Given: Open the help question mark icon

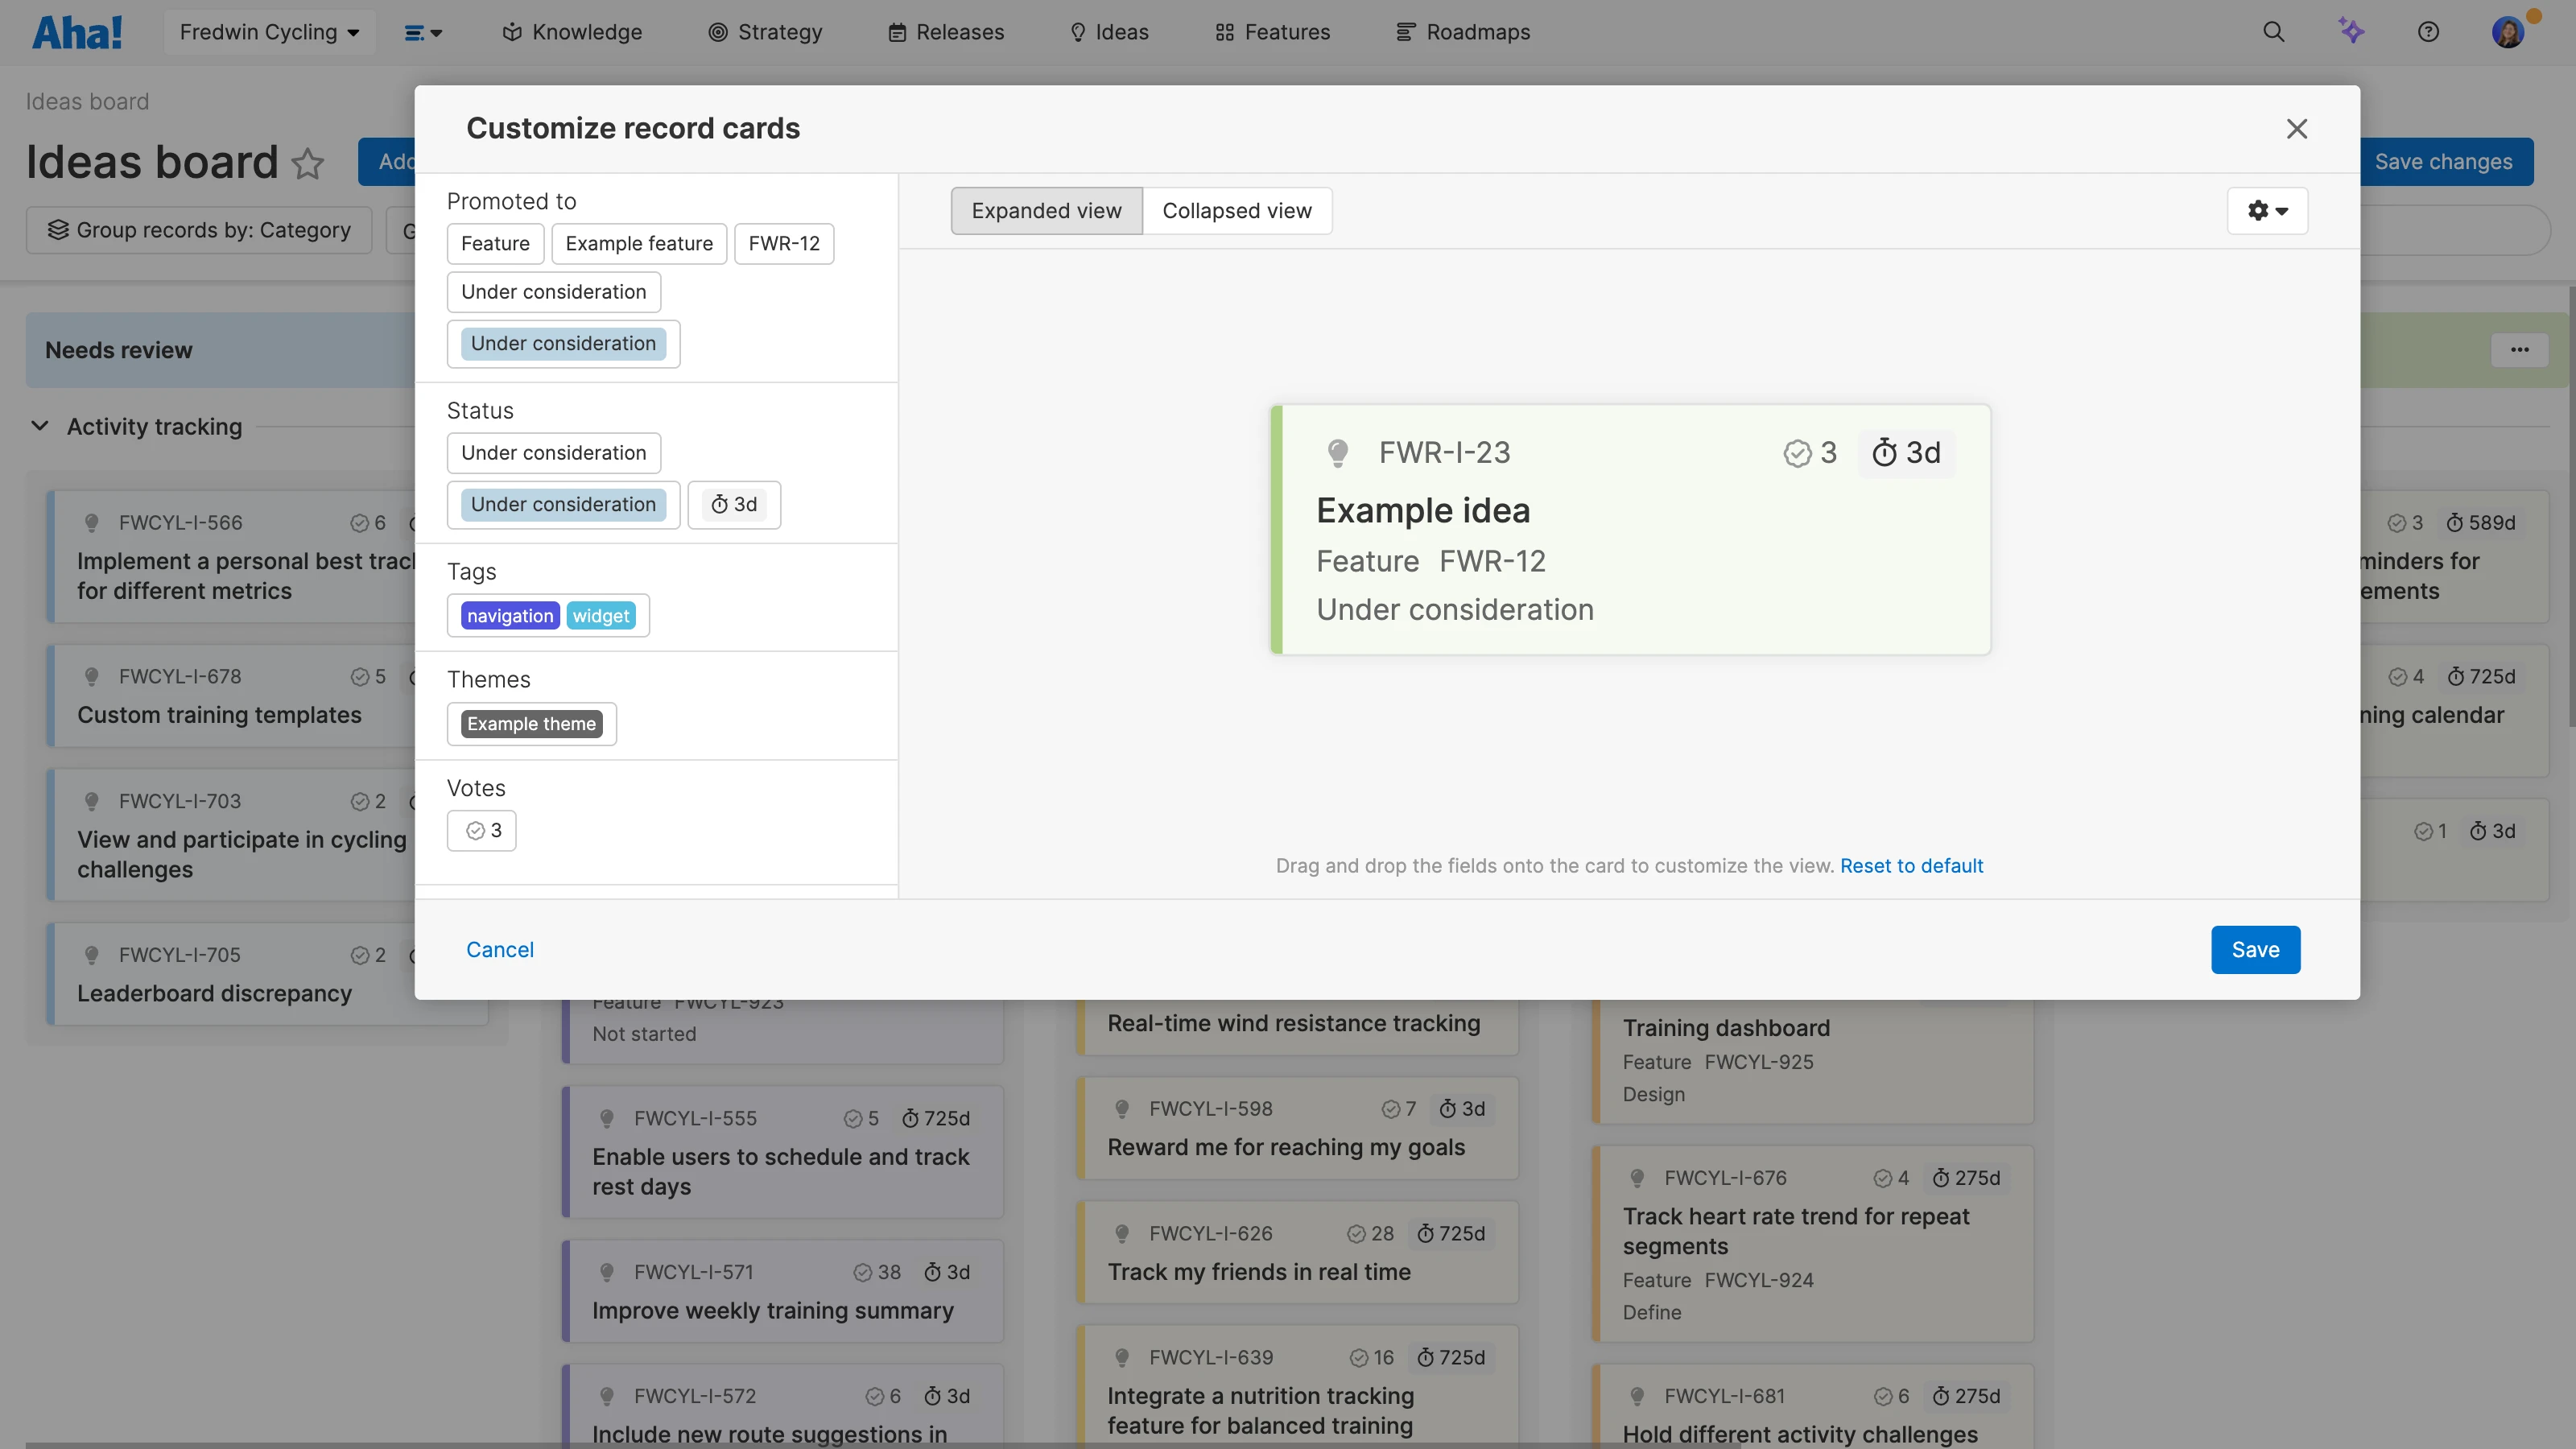Looking at the screenshot, I should tap(2428, 32).
